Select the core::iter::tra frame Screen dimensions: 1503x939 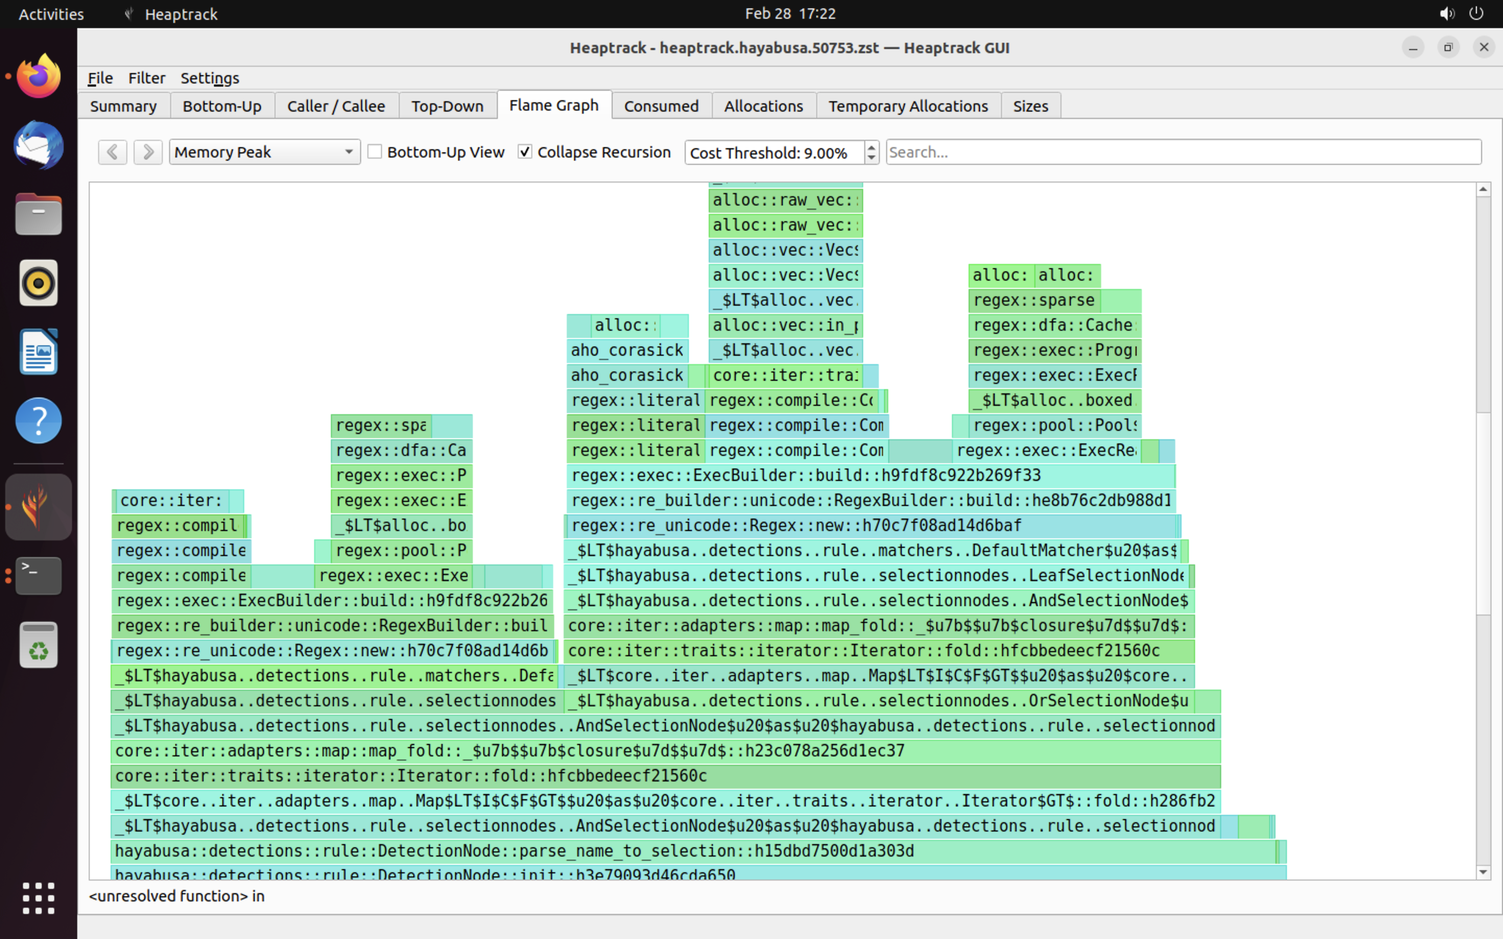pyautogui.click(x=785, y=375)
